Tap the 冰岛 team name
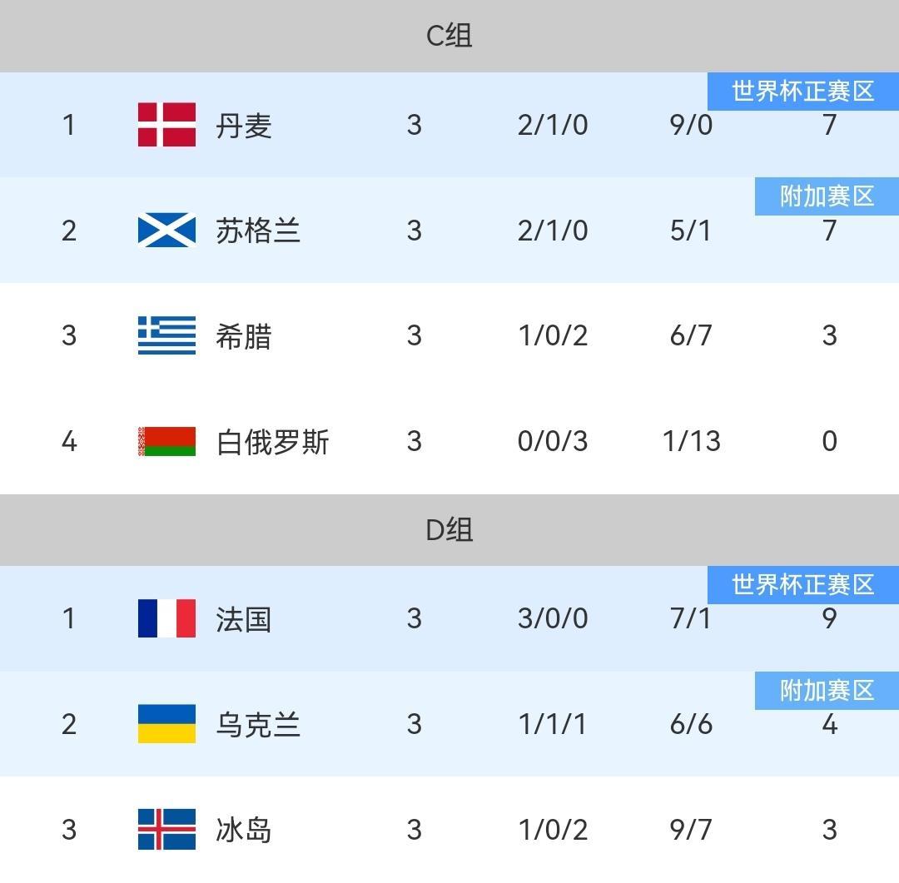This screenshot has height=883, width=899. [243, 831]
